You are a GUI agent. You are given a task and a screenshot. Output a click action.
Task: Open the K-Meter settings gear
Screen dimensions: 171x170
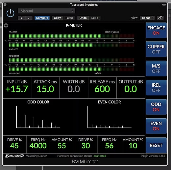point(6,25)
